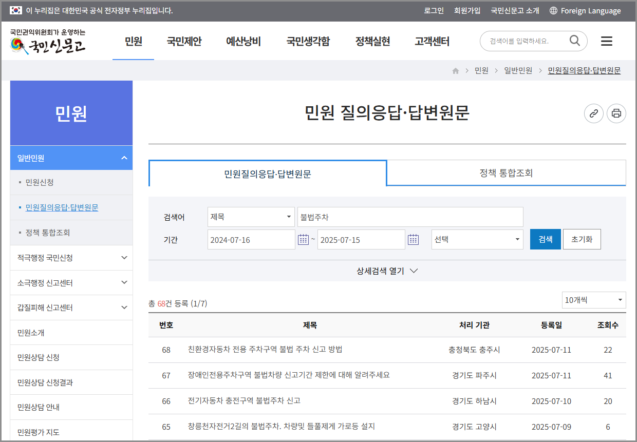
Task: Click the search magnifier icon
Action: (x=574, y=41)
